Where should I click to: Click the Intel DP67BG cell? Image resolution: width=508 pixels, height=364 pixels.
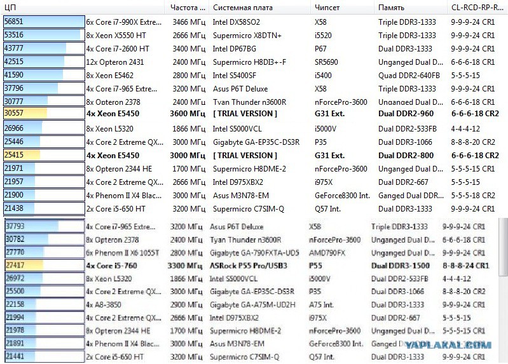(x=234, y=48)
